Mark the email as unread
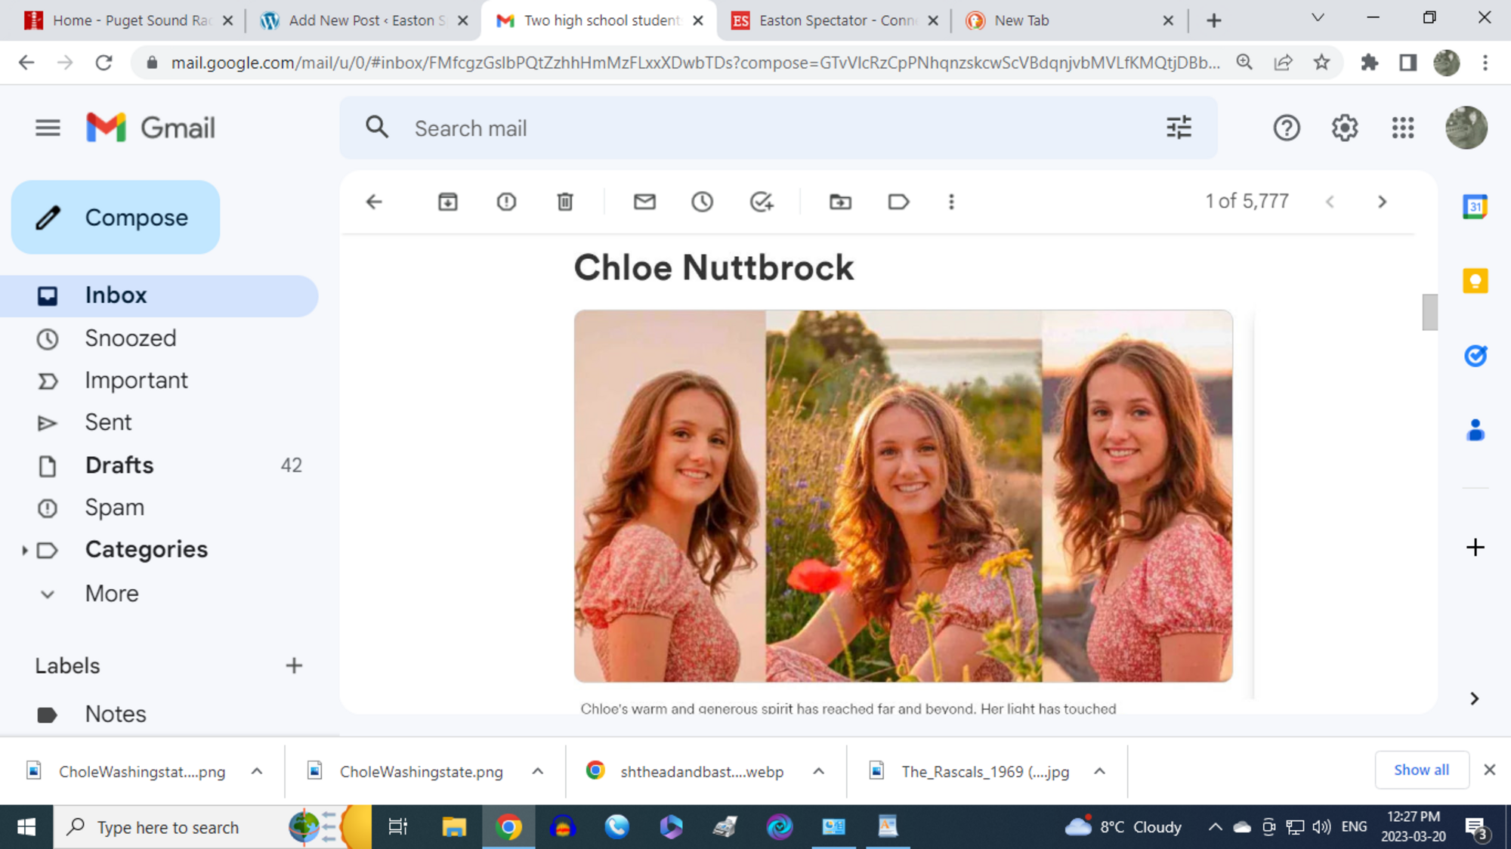This screenshot has height=849, width=1511. click(x=644, y=202)
